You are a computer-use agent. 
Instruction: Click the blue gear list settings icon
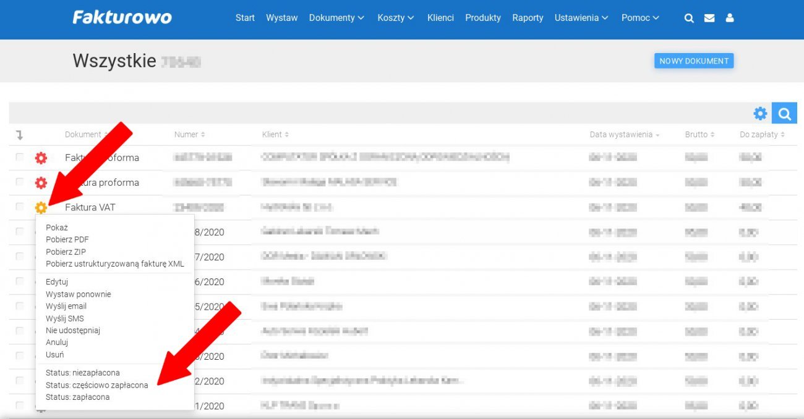coord(760,114)
